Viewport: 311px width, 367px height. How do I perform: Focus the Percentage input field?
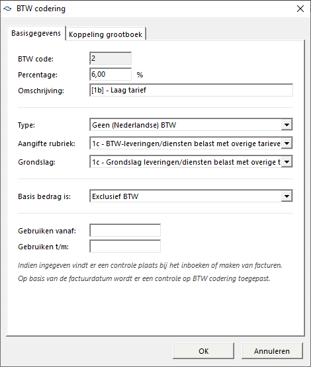coord(111,74)
